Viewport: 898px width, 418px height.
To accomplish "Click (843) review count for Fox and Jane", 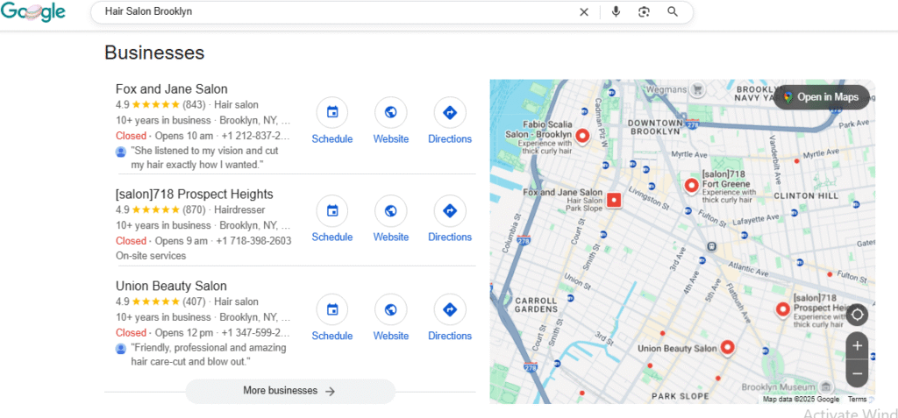I will click(194, 105).
